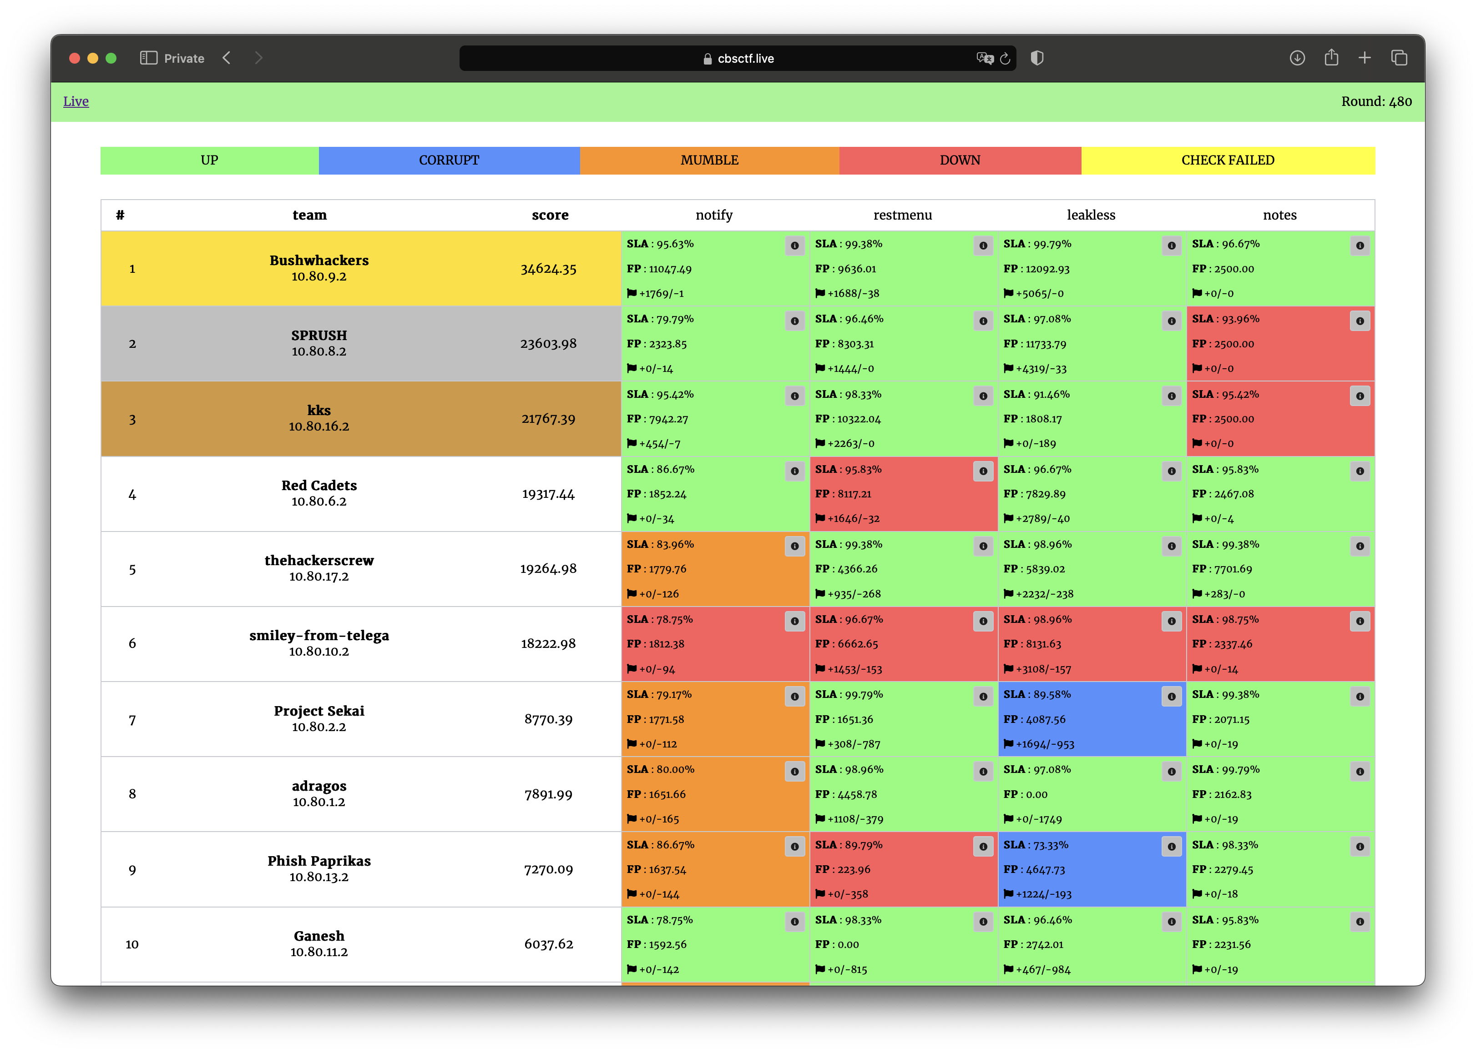The image size is (1476, 1053).
Task: Click the green UP legend swatch
Action: pos(210,160)
